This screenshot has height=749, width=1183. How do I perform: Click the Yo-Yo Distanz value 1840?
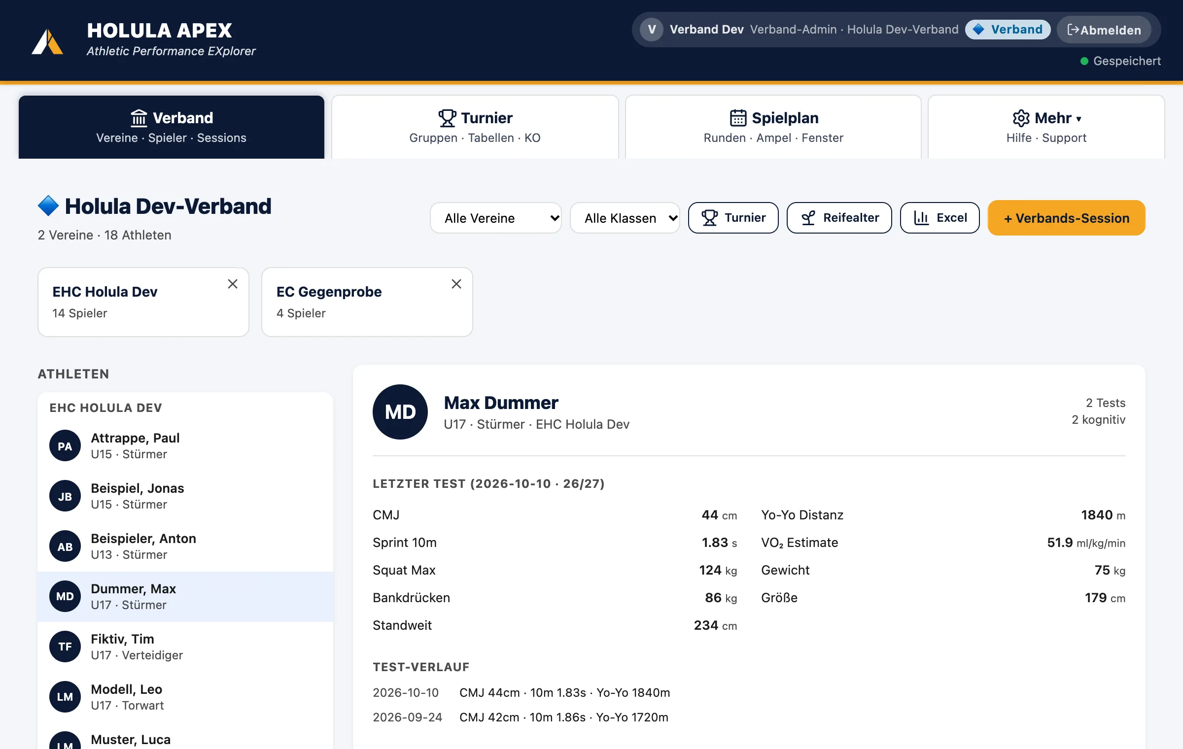tap(1097, 515)
